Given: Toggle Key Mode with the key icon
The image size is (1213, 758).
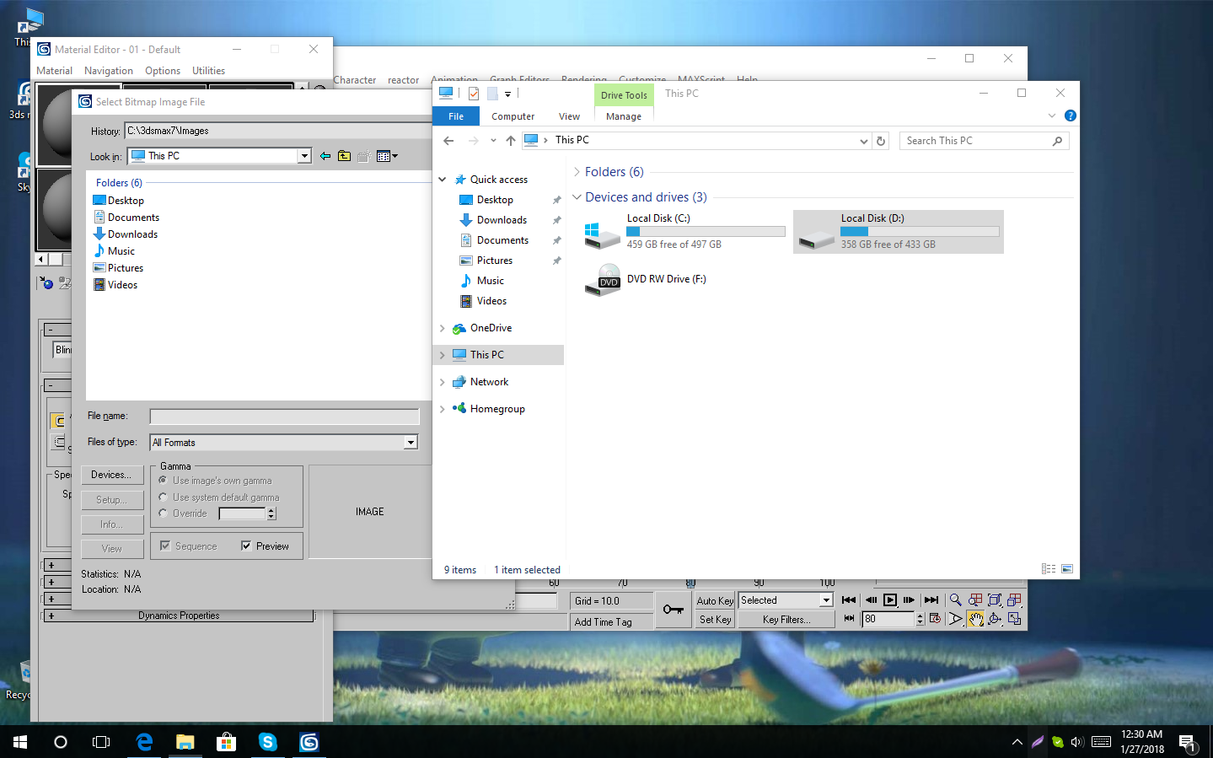Looking at the screenshot, I should [673, 610].
